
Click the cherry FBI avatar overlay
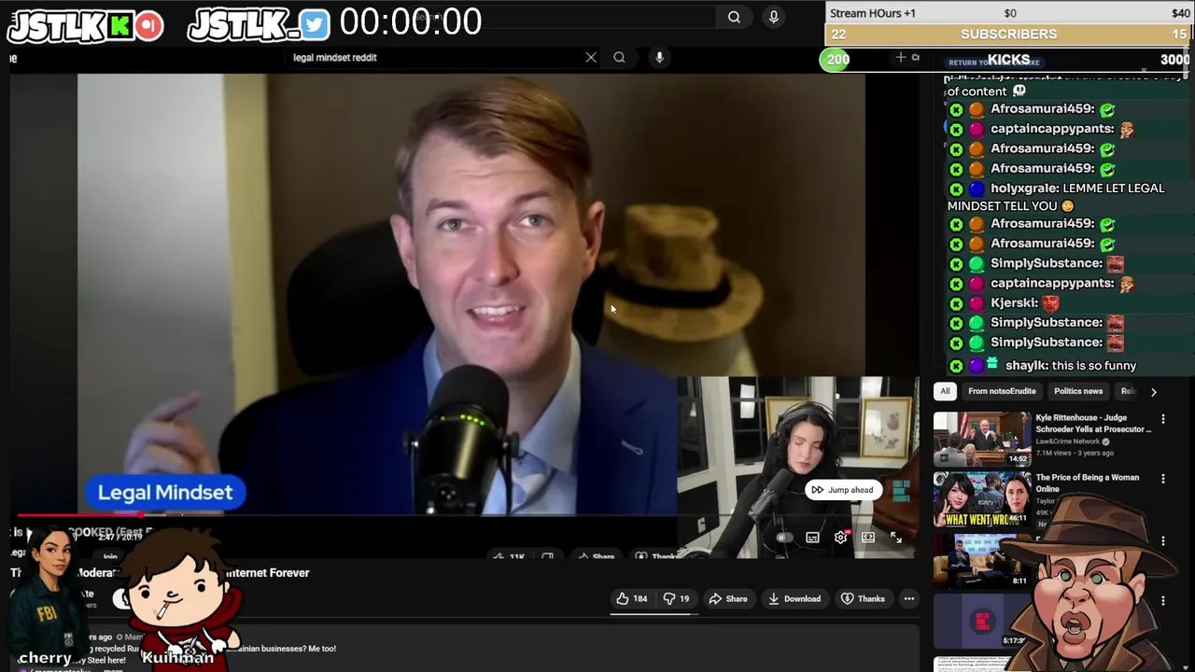pyautogui.click(x=49, y=594)
